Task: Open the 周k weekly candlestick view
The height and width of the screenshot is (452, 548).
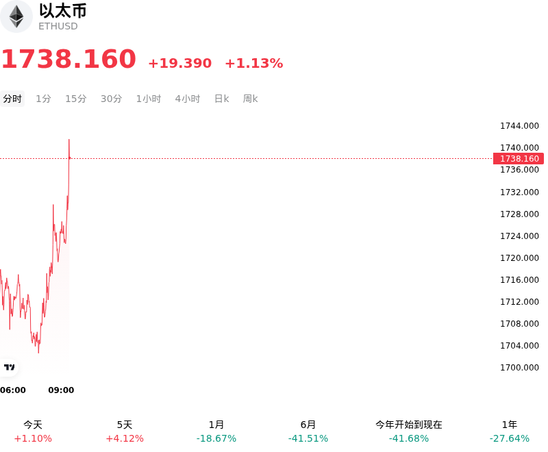Action: click(250, 99)
